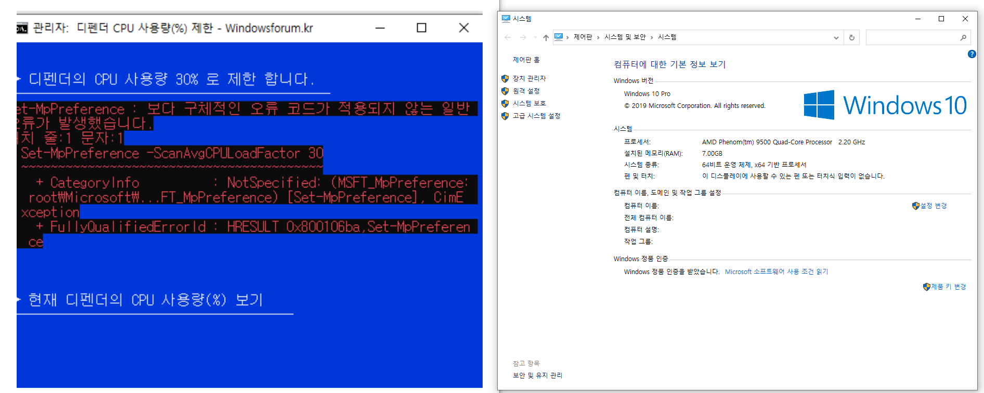Click the AMD Phenom(tm) 9500 processor text

point(767,142)
